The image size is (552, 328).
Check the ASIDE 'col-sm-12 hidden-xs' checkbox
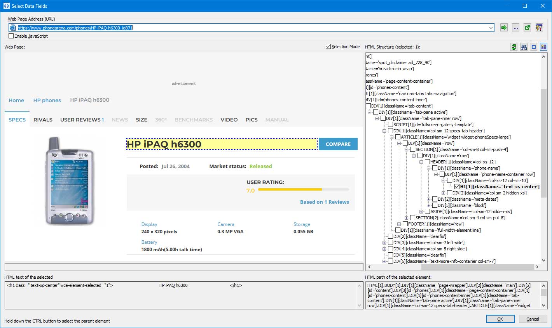coord(427,212)
